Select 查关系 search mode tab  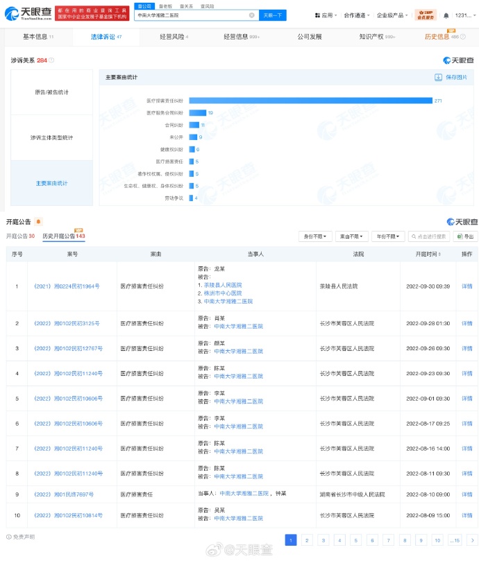point(186,6)
